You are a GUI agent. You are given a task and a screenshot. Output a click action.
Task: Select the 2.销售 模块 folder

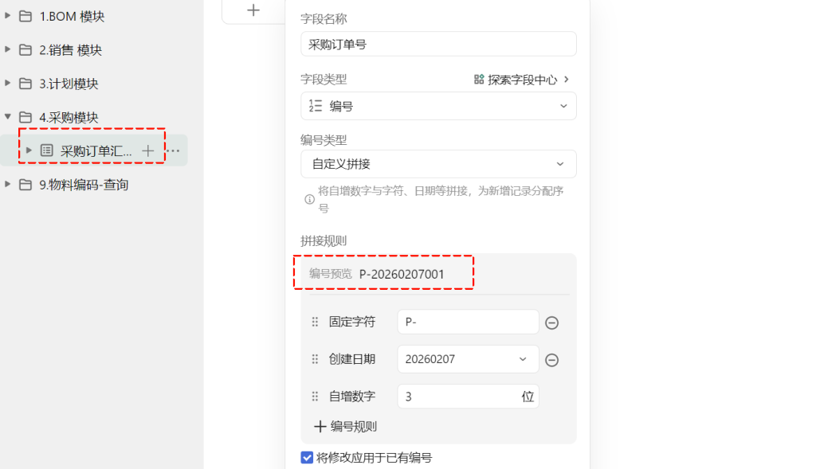(70, 50)
